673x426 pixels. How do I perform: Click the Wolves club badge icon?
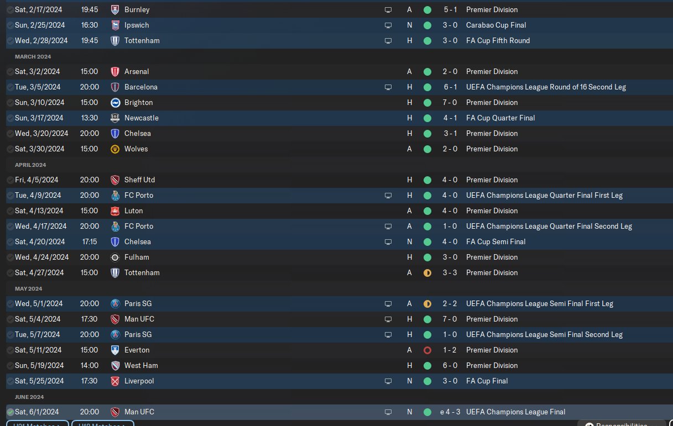pyautogui.click(x=115, y=149)
